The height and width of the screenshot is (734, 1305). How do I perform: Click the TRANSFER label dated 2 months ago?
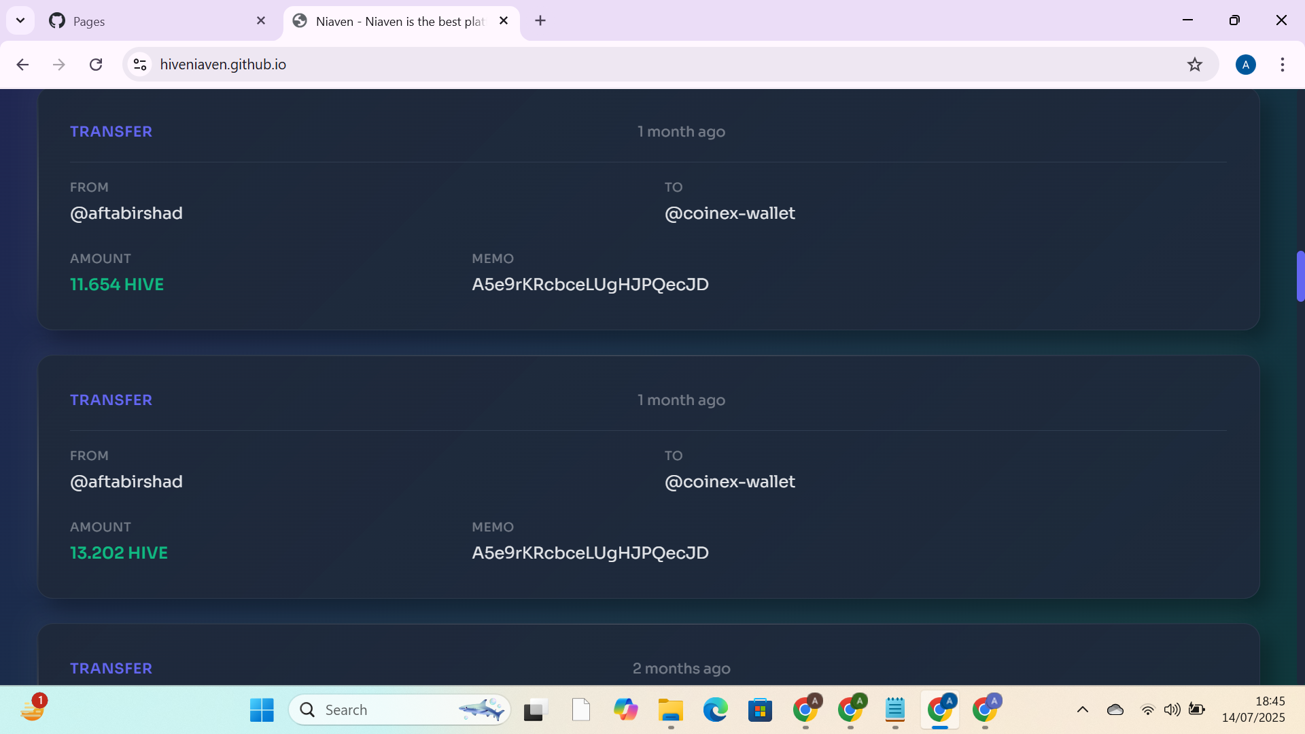(111, 669)
